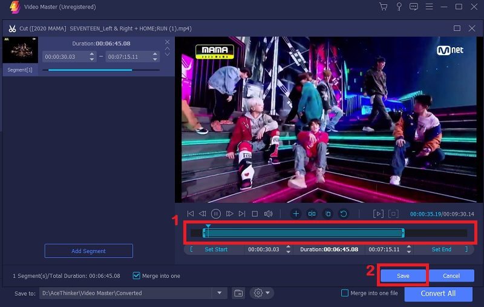Screen dimensions: 484x307
Task: Click the segment's blue progress bar
Action: 90,70
